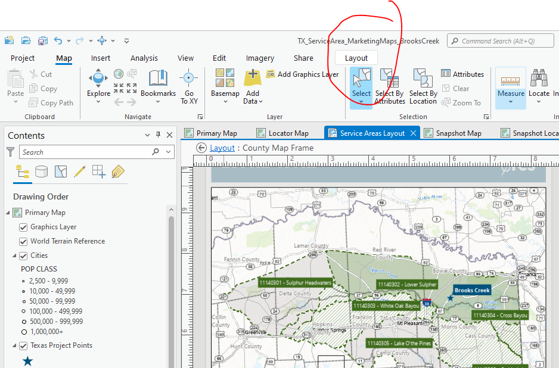Switch to the Insert ribbon tab
The width and height of the screenshot is (559, 368).
click(x=100, y=58)
